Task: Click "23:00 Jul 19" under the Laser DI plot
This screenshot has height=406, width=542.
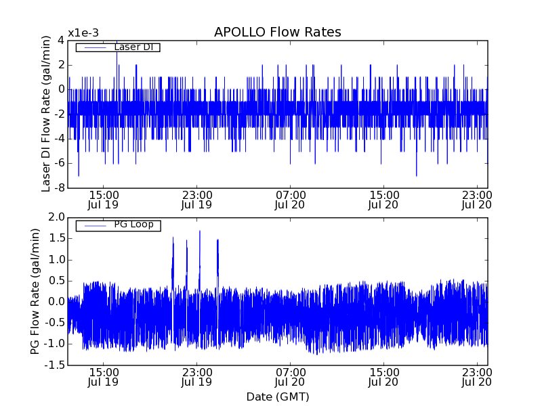Action: coord(196,200)
